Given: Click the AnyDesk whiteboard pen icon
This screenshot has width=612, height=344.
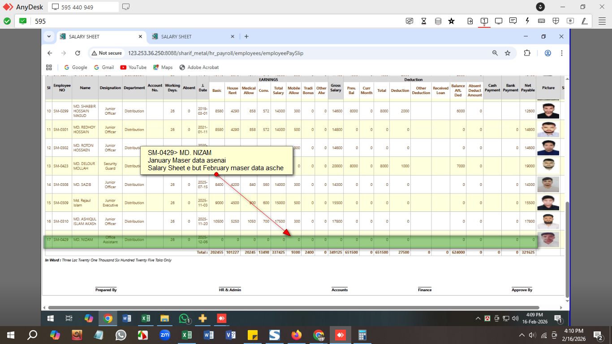Looking at the screenshot, I should (x=584, y=21).
